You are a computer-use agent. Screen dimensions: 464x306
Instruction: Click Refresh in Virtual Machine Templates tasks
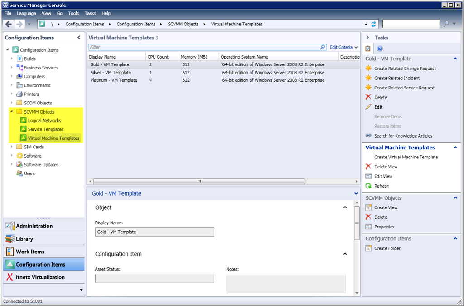pyautogui.click(x=381, y=186)
